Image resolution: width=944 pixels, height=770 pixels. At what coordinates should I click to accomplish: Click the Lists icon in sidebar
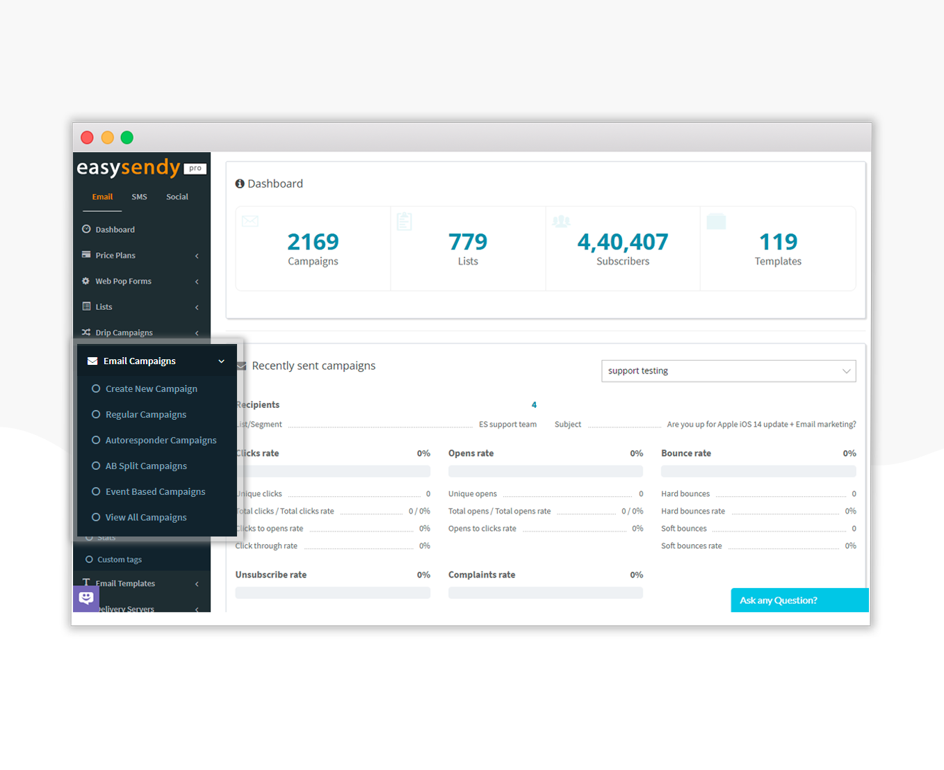coord(86,306)
